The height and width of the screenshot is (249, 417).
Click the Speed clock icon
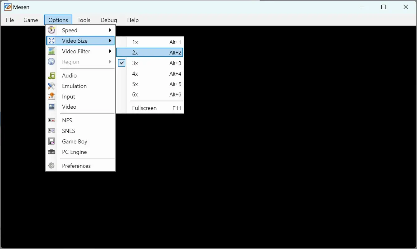point(51,30)
